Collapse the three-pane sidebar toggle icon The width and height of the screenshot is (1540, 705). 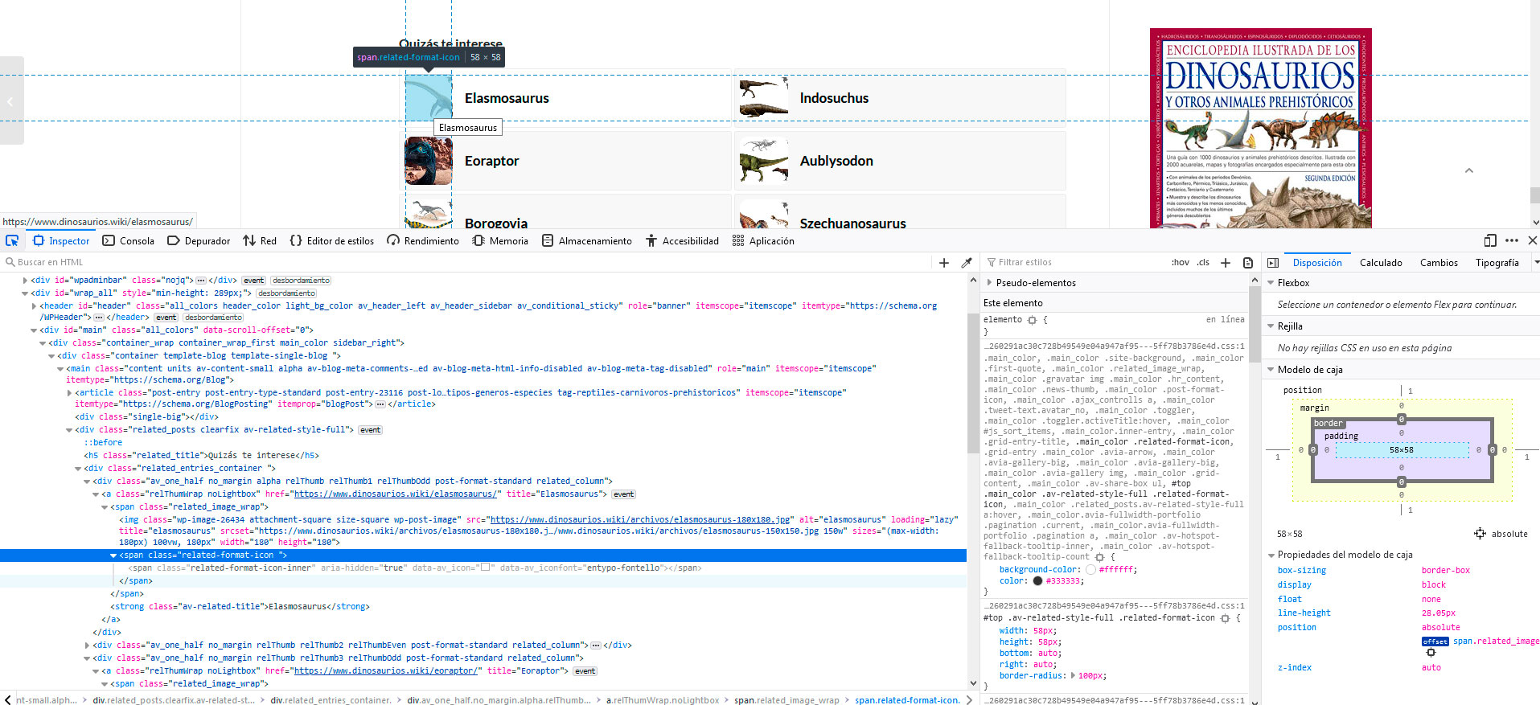point(1273,263)
